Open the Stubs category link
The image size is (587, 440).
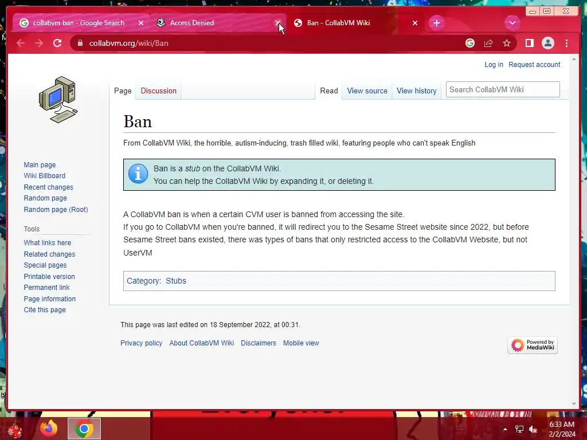[175, 281]
